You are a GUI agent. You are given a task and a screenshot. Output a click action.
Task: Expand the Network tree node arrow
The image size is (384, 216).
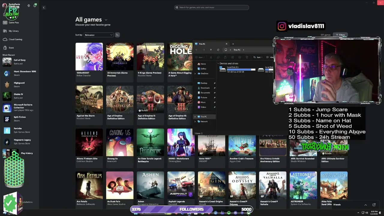click(x=195, y=121)
